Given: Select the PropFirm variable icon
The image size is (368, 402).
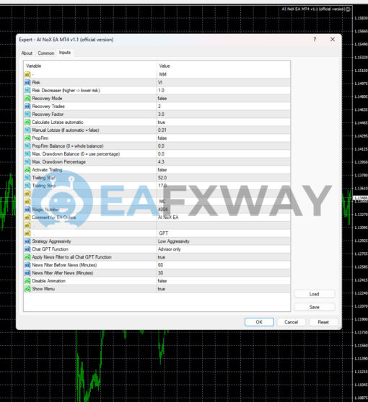Looking at the screenshot, I should pos(27,138).
